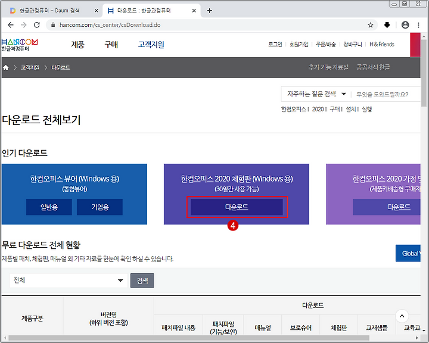Open the 제품 menu
Image resolution: width=429 pixels, height=343 pixels.
point(77,45)
